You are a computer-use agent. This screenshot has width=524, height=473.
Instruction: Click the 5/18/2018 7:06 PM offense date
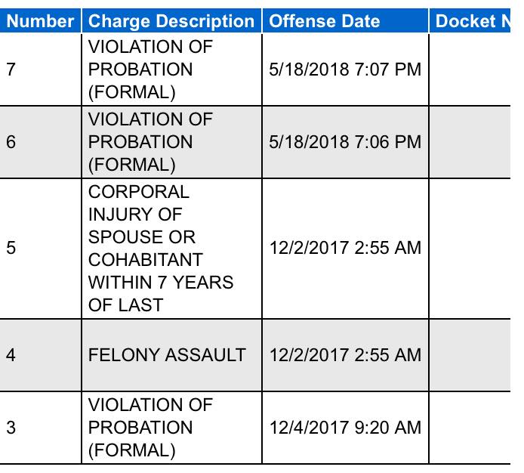344,142
